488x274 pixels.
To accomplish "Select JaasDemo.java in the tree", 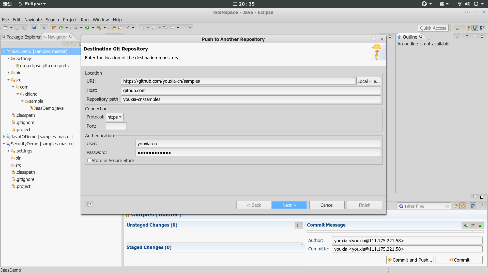I will [47, 108].
